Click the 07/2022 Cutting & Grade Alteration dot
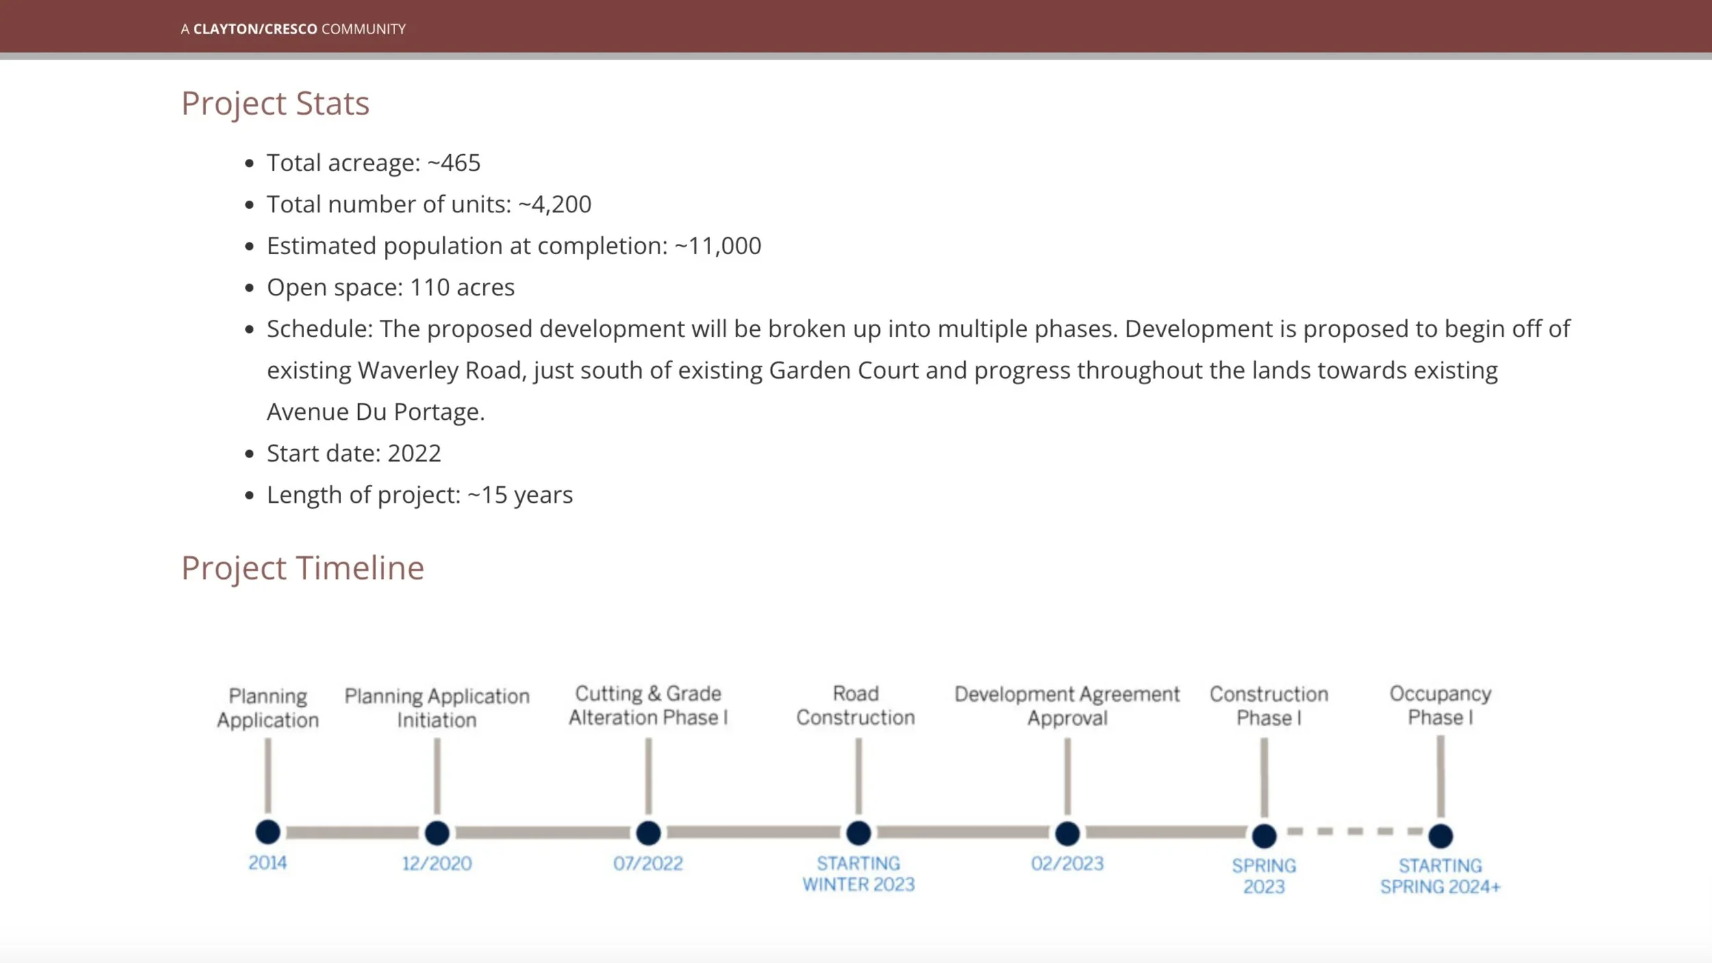This screenshot has height=963, width=1712. click(x=648, y=833)
